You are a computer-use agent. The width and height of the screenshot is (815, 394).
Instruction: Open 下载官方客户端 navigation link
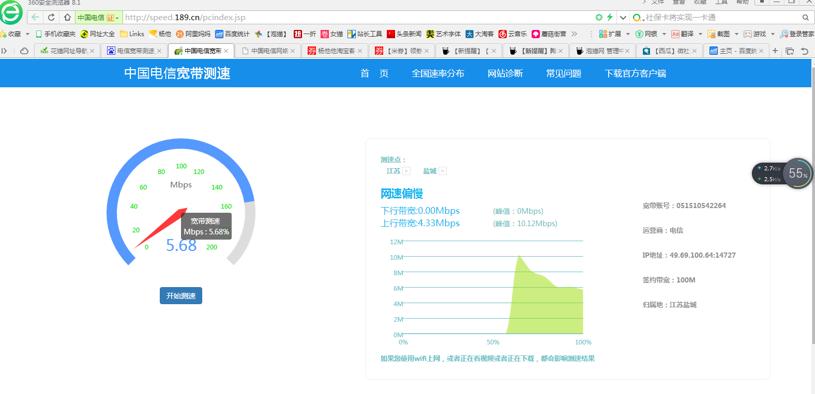point(636,73)
